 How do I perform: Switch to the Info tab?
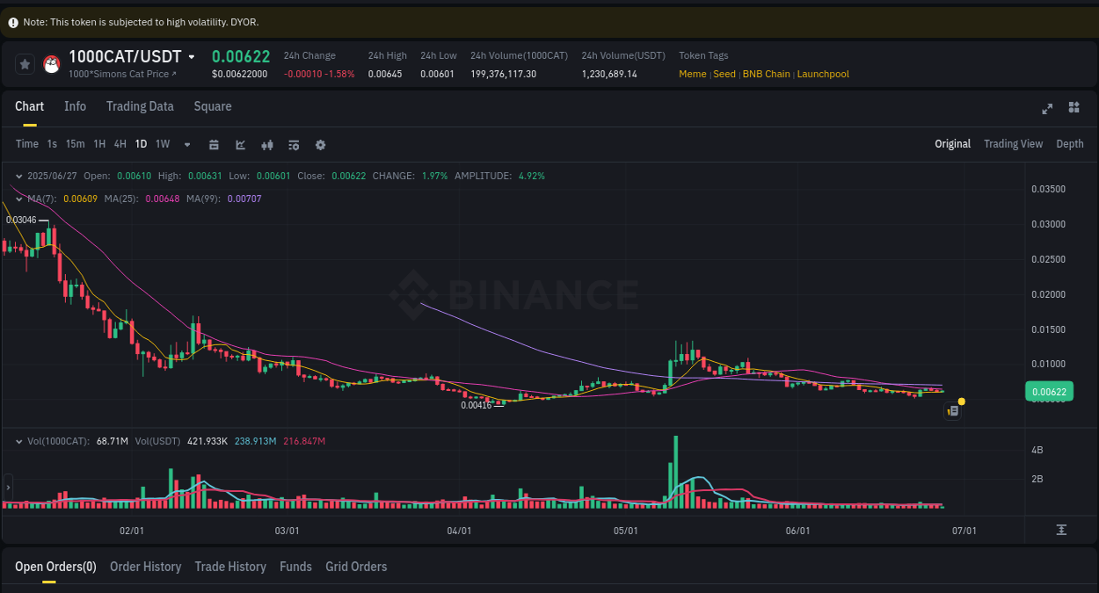pyautogui.click(x=75, y=106)
